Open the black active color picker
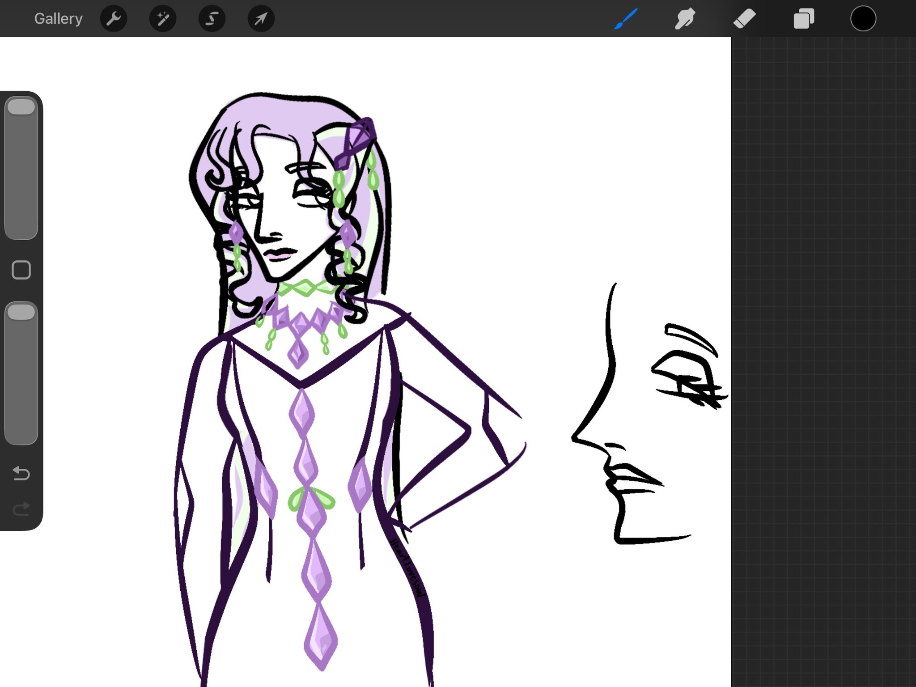 point(863,19)
